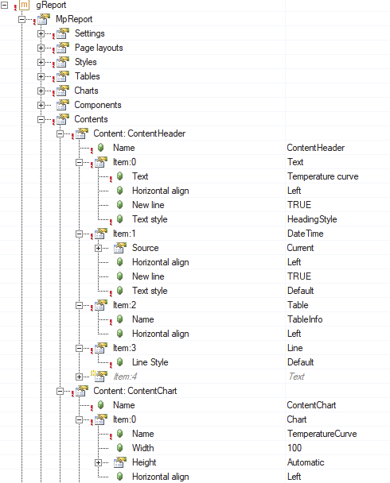Click the Components group icon
This screenshot has height=483, width=390.
tap(63, 105)
